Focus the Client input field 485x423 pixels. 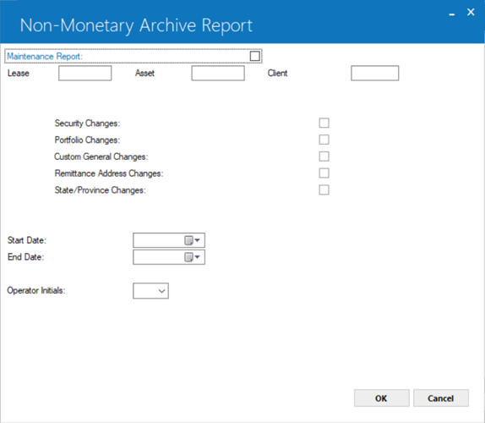[375, 73]
